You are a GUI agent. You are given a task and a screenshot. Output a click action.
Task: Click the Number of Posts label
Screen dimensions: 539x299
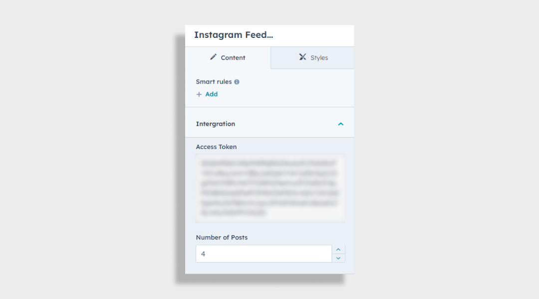pos(222,237)
